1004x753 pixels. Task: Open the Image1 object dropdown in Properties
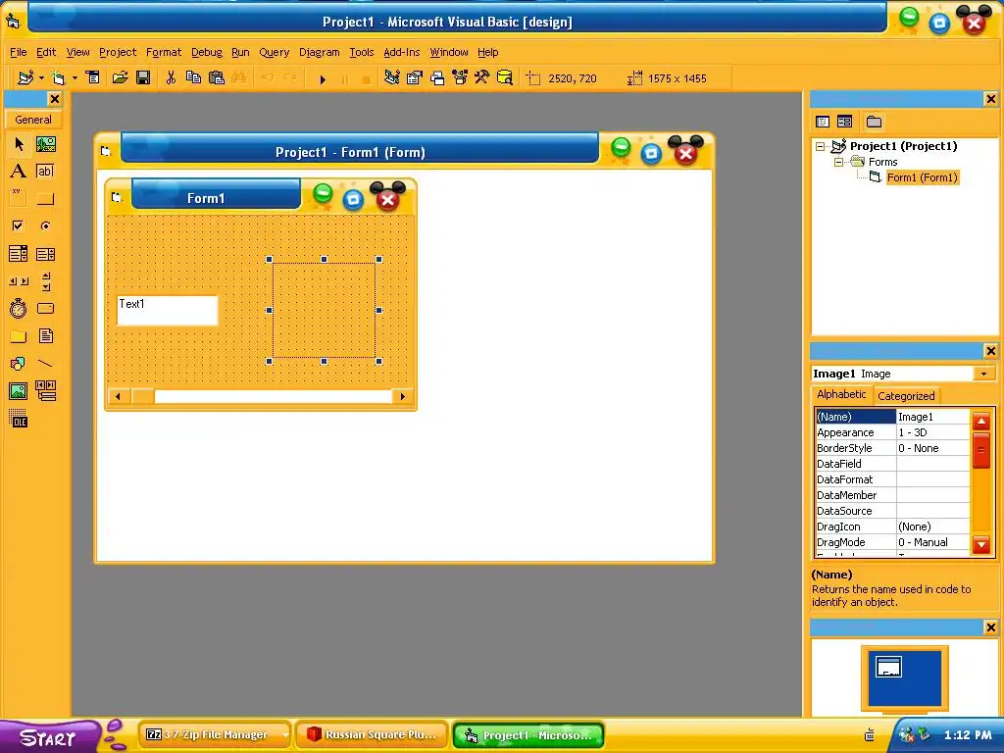pos(984,374)
